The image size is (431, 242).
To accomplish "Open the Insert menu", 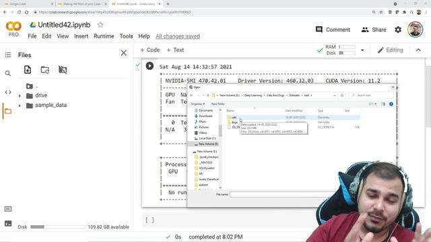I will pos(81,36).
